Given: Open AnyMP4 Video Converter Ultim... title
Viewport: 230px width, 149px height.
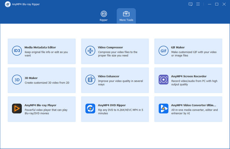Looking at the screenshot, I should coord(194,105).
